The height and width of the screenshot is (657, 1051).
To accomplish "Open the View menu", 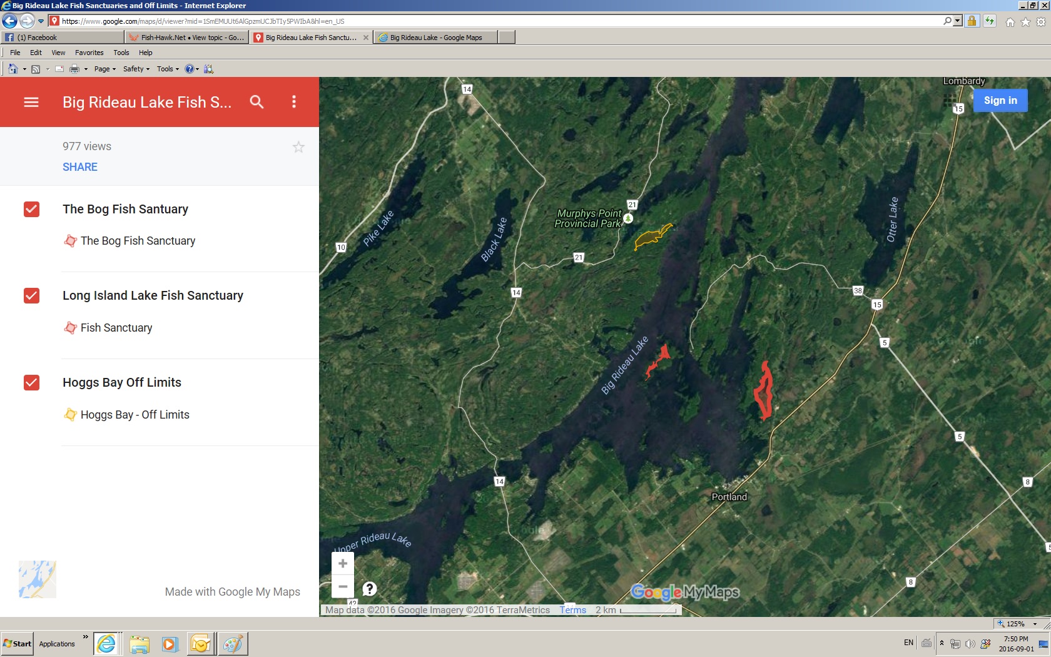I will (x=58, y=53).
